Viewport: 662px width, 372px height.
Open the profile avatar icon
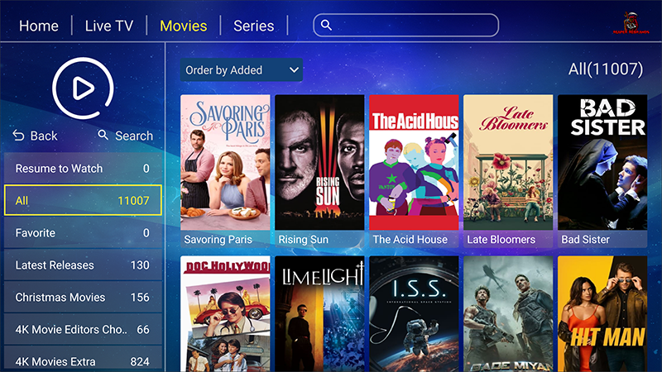pyautogui.click(x=631, y=22)
